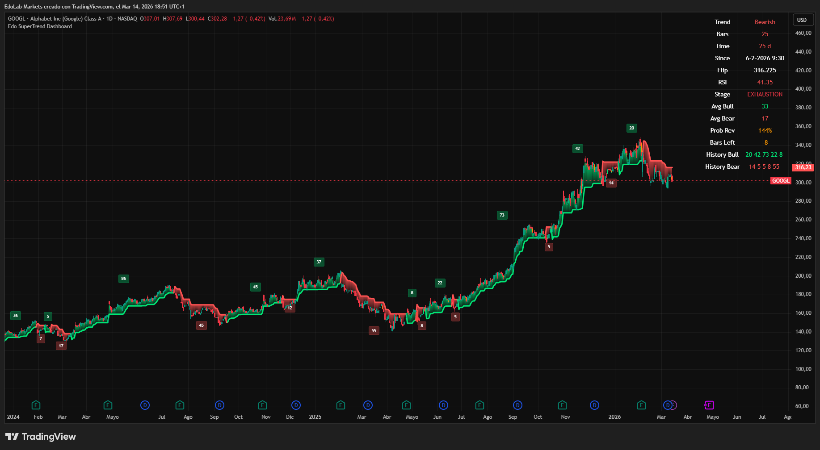Click the Avg Bull value 33
Image resolution: width=820 pixels, height=450 pixels.
click(765, 106)
